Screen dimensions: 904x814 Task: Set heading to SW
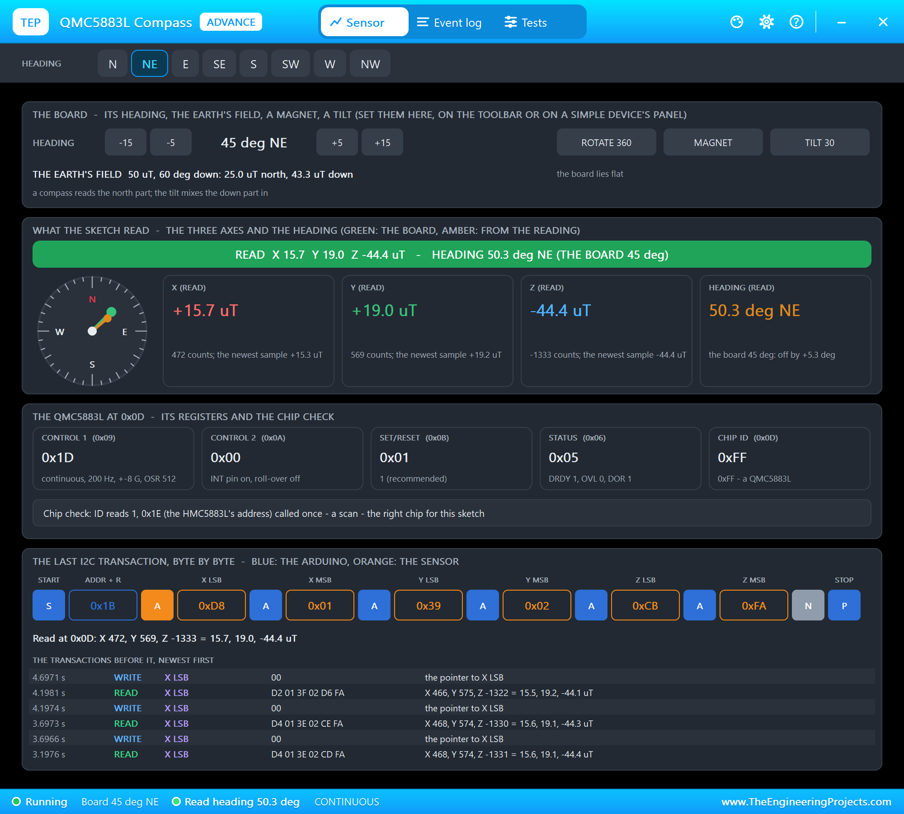[x=291, y=64]
